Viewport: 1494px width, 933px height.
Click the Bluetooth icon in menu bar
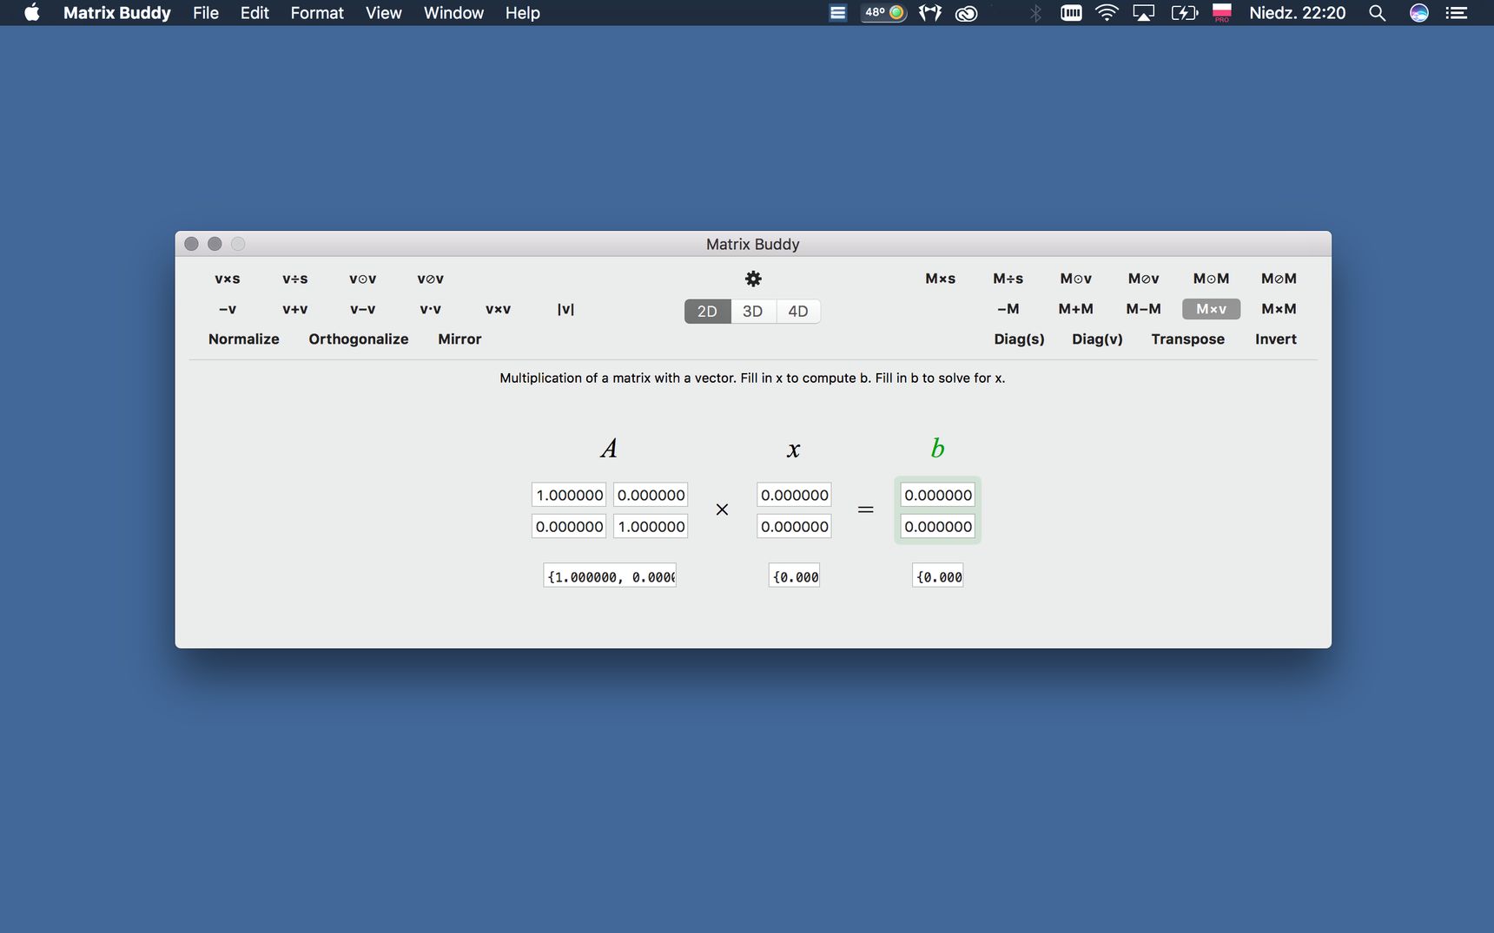1035,13
